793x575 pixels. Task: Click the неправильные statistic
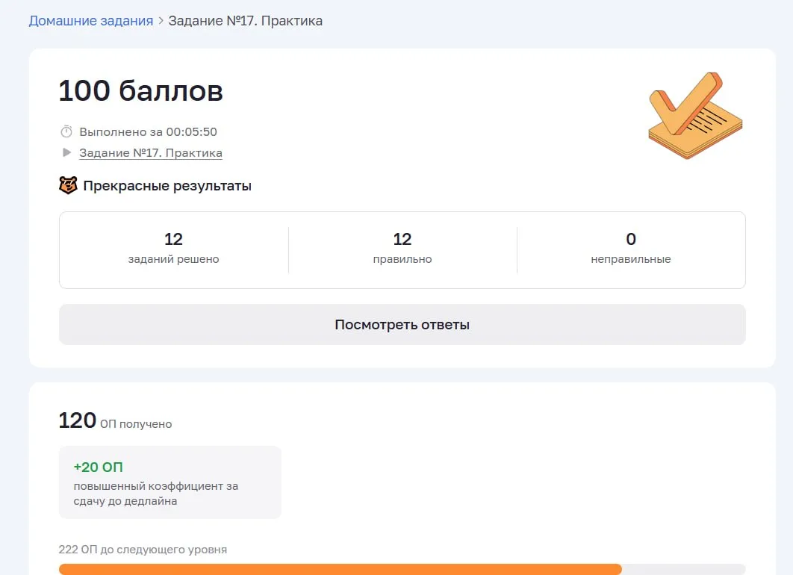tap(631, 249)
